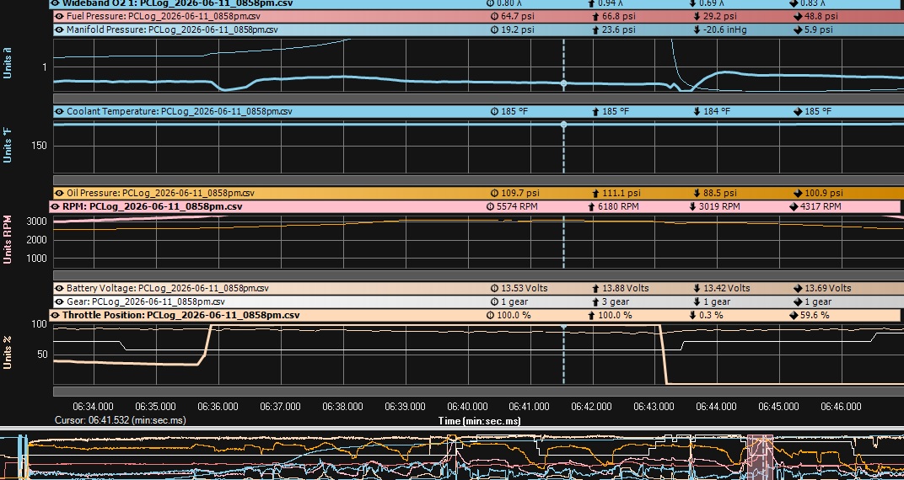The width and height of the screenshot is (904, 480).
Task: Select the Battery Voltage channel label
Action: point(168,288)
